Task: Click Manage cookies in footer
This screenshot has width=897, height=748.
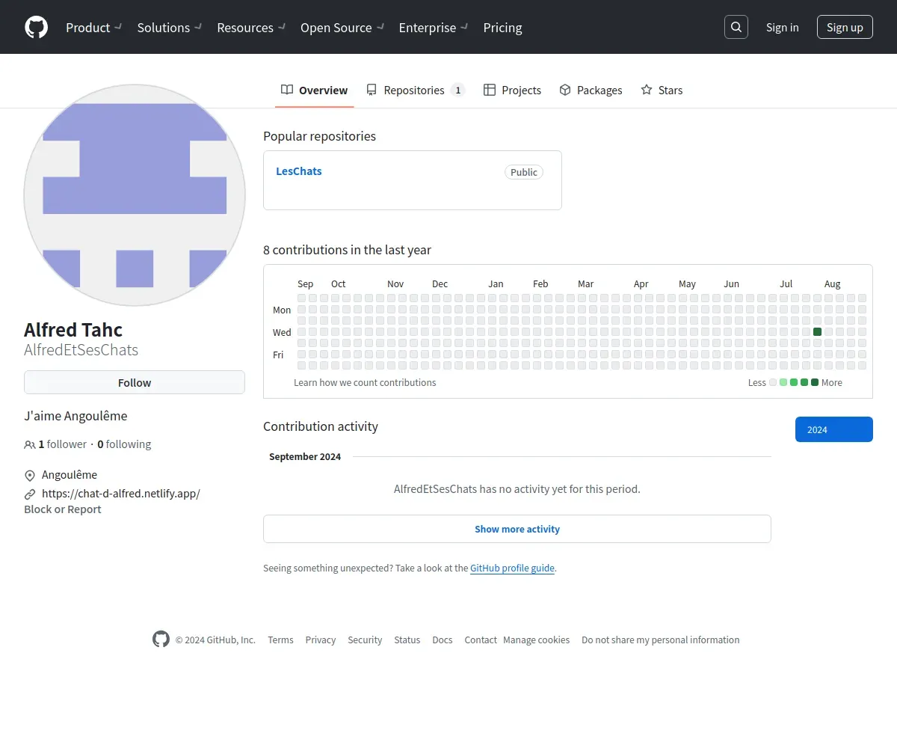Action: 536,640
